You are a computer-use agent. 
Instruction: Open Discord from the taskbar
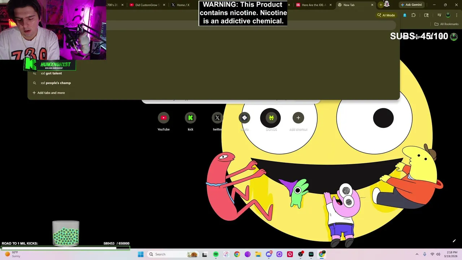pos(269,254)
